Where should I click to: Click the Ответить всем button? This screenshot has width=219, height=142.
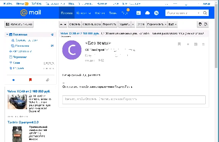tap(92, 24)
